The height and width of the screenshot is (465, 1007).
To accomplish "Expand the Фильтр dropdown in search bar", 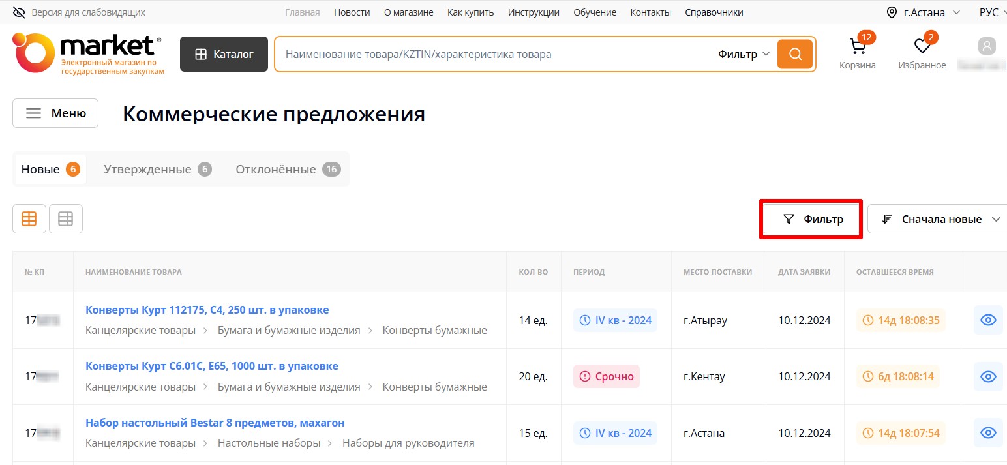I will pyautogui.click(x=744, y=54).
